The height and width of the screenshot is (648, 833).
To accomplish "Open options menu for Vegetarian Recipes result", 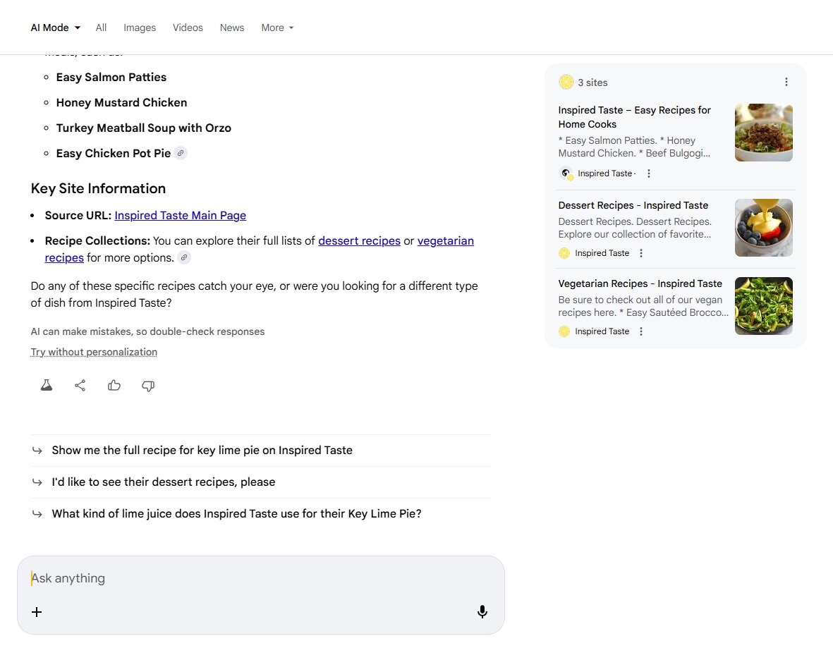I will (x=641, y=331).
